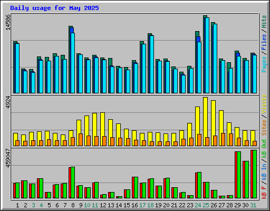Select the green "Out" legend label
The height and width of the screenshot is (211, 270).
[264, 143]
